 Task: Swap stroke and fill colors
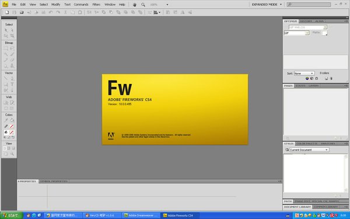pyautogui.click(x=13, y=137)
